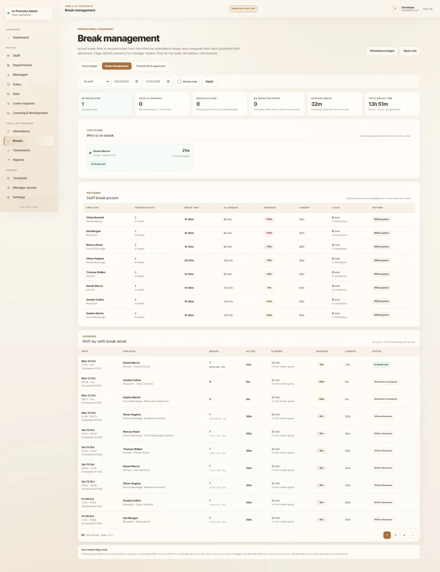440x572 pixels.
Task: Click the Timesheets checkmark icon
Action: click(x=8, y=150)
